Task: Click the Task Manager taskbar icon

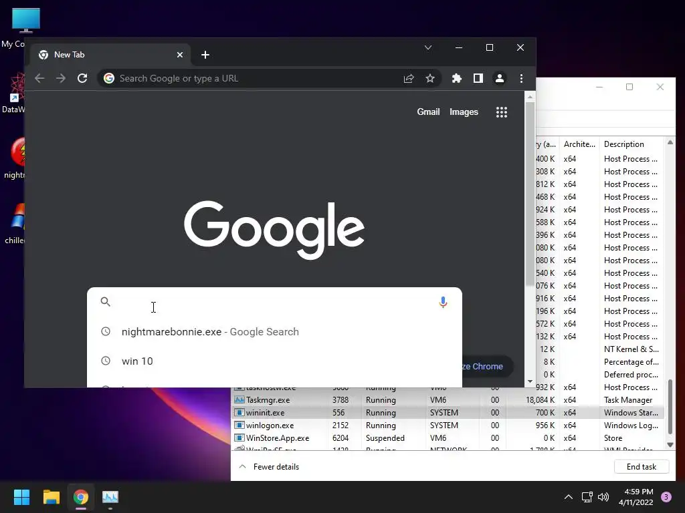Action: 110,497
